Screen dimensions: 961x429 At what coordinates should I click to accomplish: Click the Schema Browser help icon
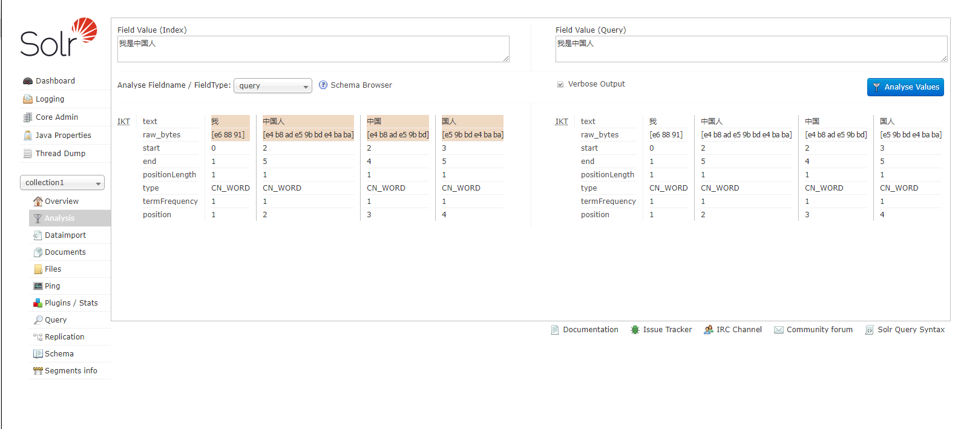click(x=323, y=85)
